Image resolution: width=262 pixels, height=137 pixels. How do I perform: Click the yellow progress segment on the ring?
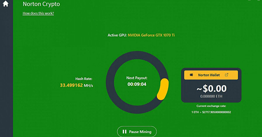coord(163,89)
